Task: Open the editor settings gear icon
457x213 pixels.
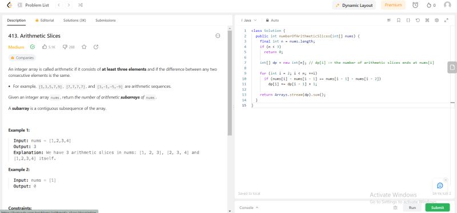Action: tap(436, 21)
